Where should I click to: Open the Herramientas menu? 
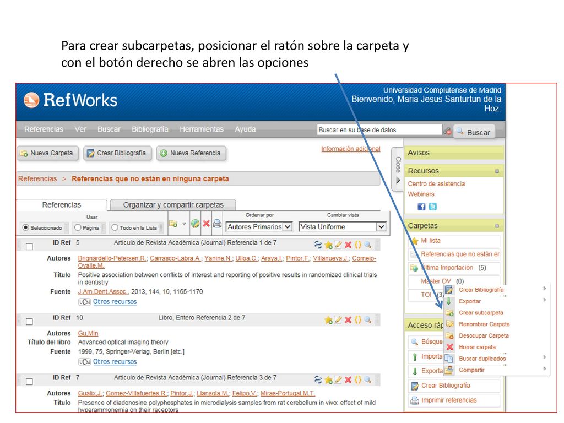point(202,129)
